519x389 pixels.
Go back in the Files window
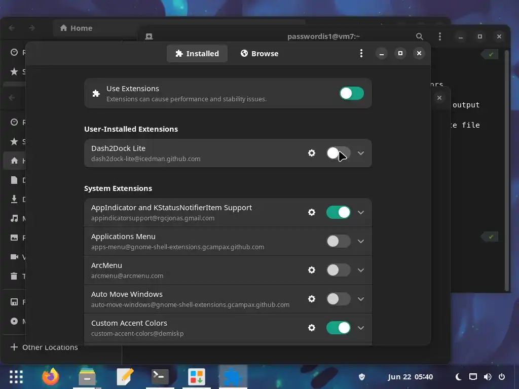coord(12,28)
